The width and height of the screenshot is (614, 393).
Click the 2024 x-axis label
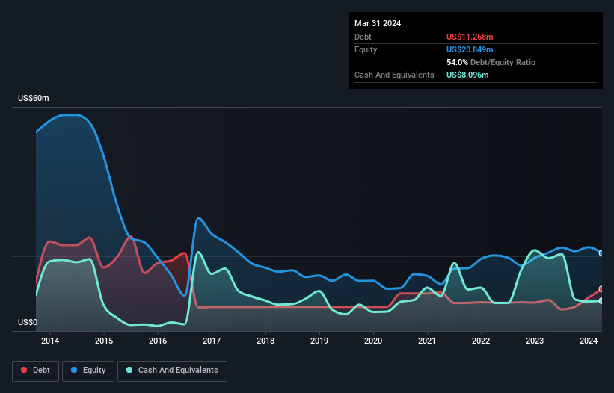(589, 341)
